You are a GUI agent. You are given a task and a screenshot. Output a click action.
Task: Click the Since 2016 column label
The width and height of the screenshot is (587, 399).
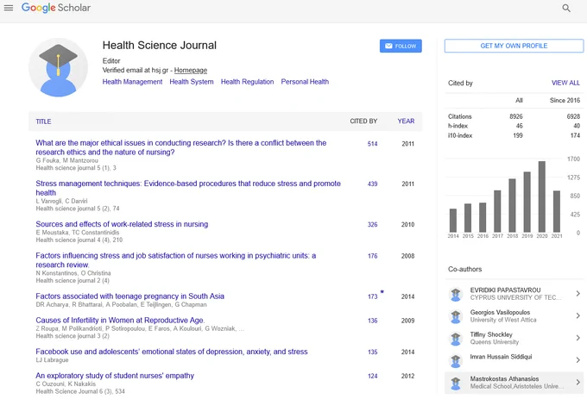[565, 100]
